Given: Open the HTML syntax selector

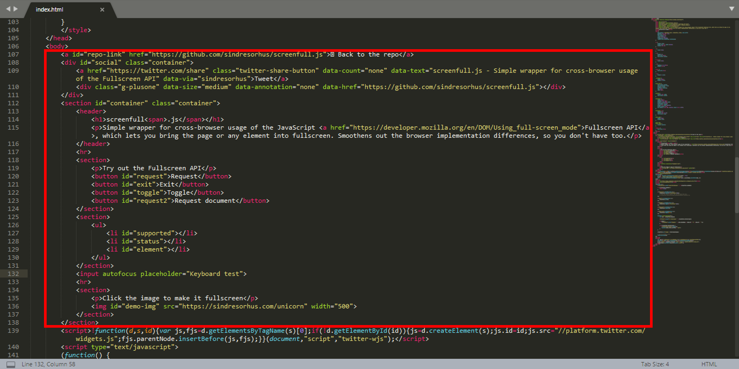Looking at the screenshot, I should point(709,364).
